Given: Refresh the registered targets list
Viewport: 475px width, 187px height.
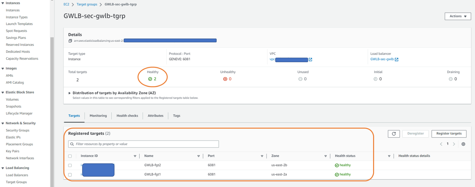Looking at the screenshot, I should click(x=394, y=134).
